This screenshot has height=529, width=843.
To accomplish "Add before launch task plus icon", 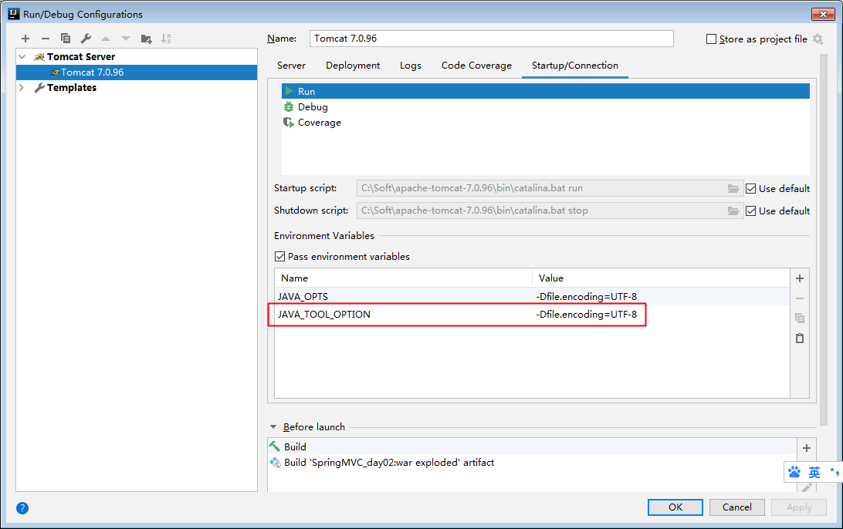I will coord(807,448).
